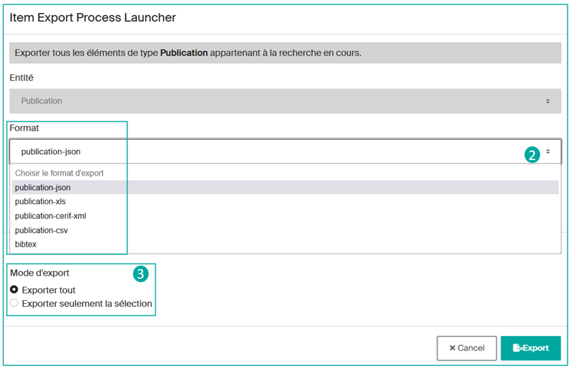
Task: Start the export with the Export button
Action: click(x=530, y=348)
